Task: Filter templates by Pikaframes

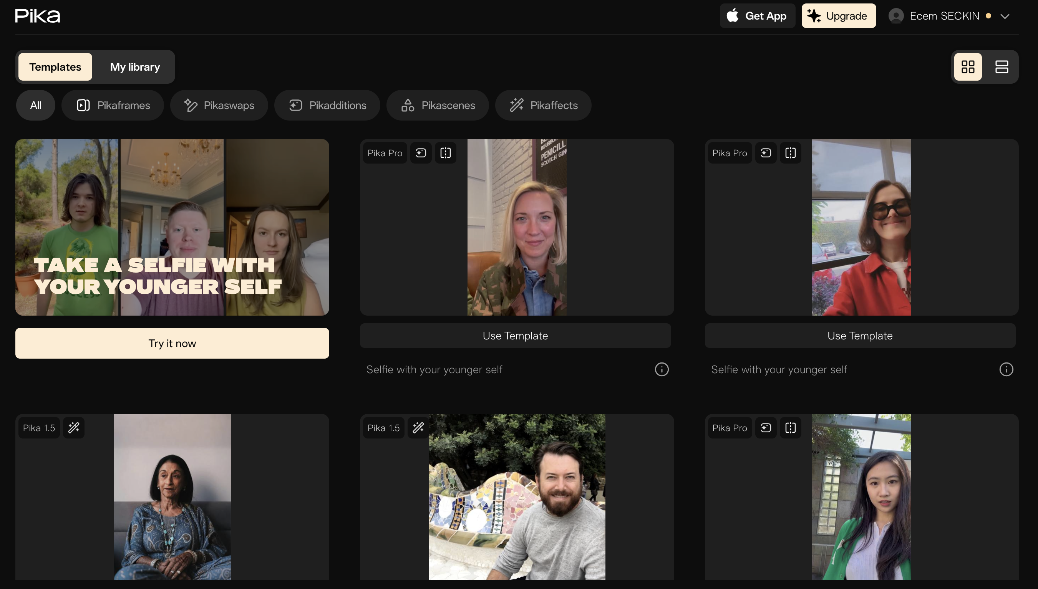Action: (113, 105)
